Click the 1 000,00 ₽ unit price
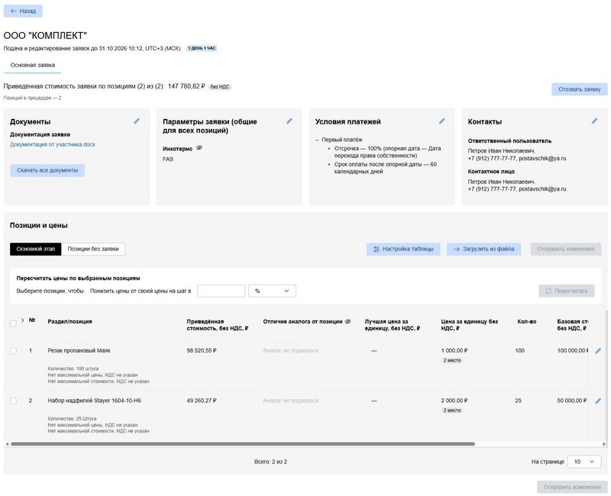The width and height of the screenshot is (611, 496). (x=454, y=351)
